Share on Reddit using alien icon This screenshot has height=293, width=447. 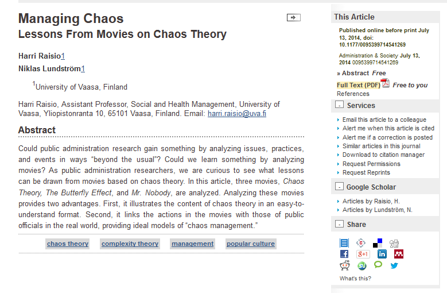tap(345, 265)
